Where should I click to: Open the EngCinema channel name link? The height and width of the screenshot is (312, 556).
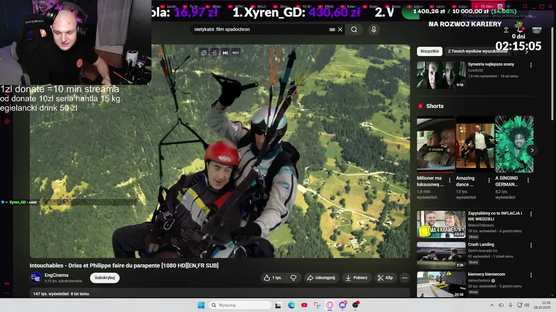coord(56,275)
